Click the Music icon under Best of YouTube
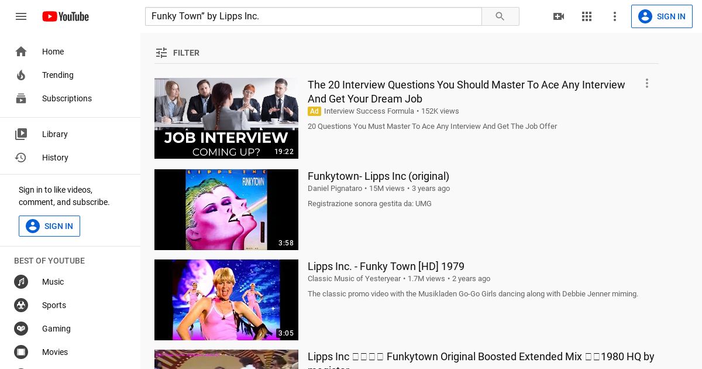 pos(21,282)
